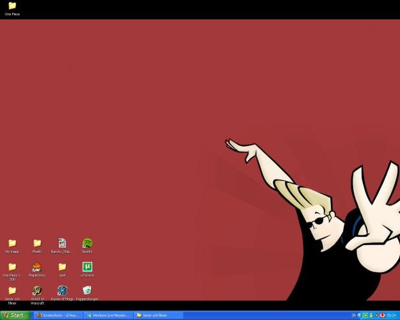Screen dimensions: 400x320
Task: Select the Ny mapp folder
Action: pyautogui.click(x=12, y=243)
